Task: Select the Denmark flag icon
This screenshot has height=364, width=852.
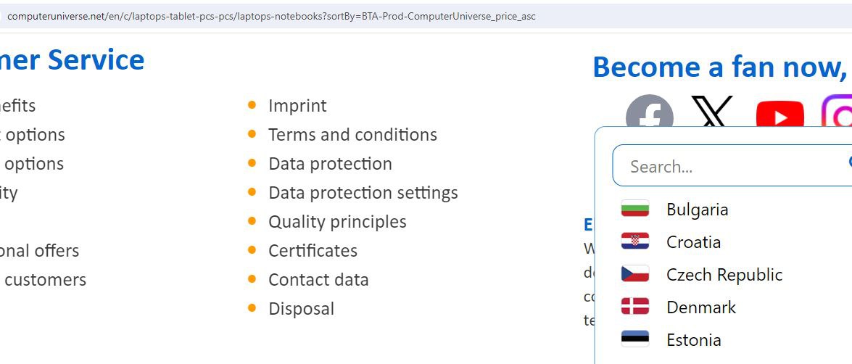Action: tap(635, 307)
